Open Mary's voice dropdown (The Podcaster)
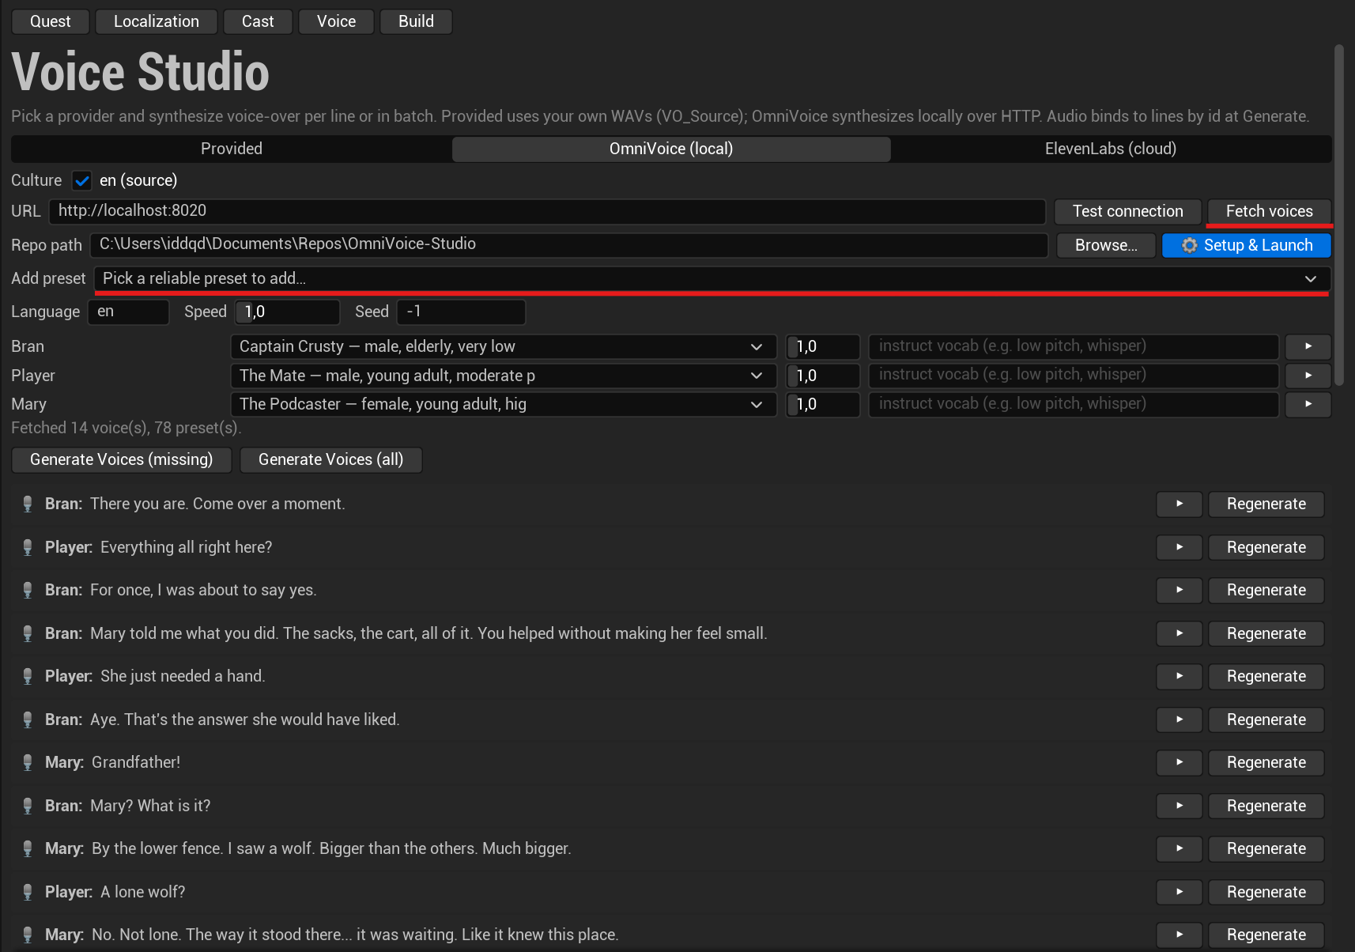1355x952 pixels. (504, 404)
